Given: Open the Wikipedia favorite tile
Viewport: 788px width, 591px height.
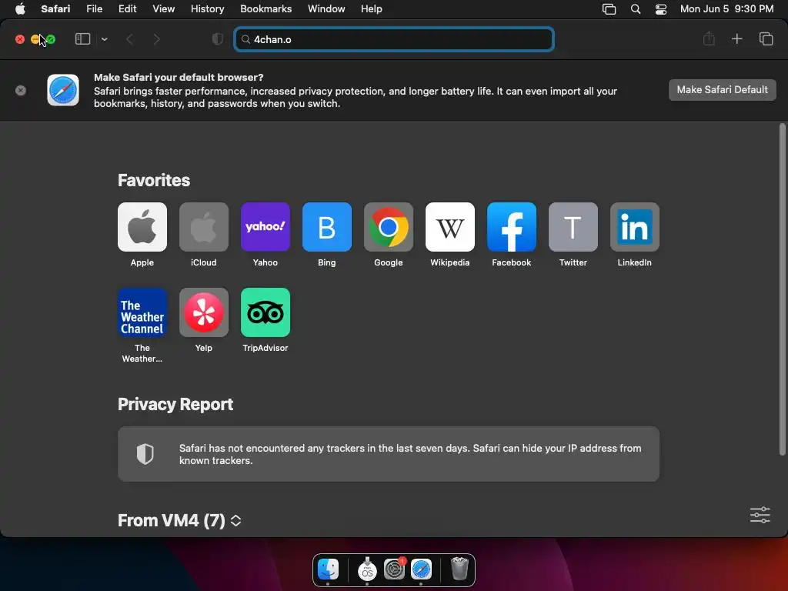Looking at the screenshot, I should [x=449, y=227].
